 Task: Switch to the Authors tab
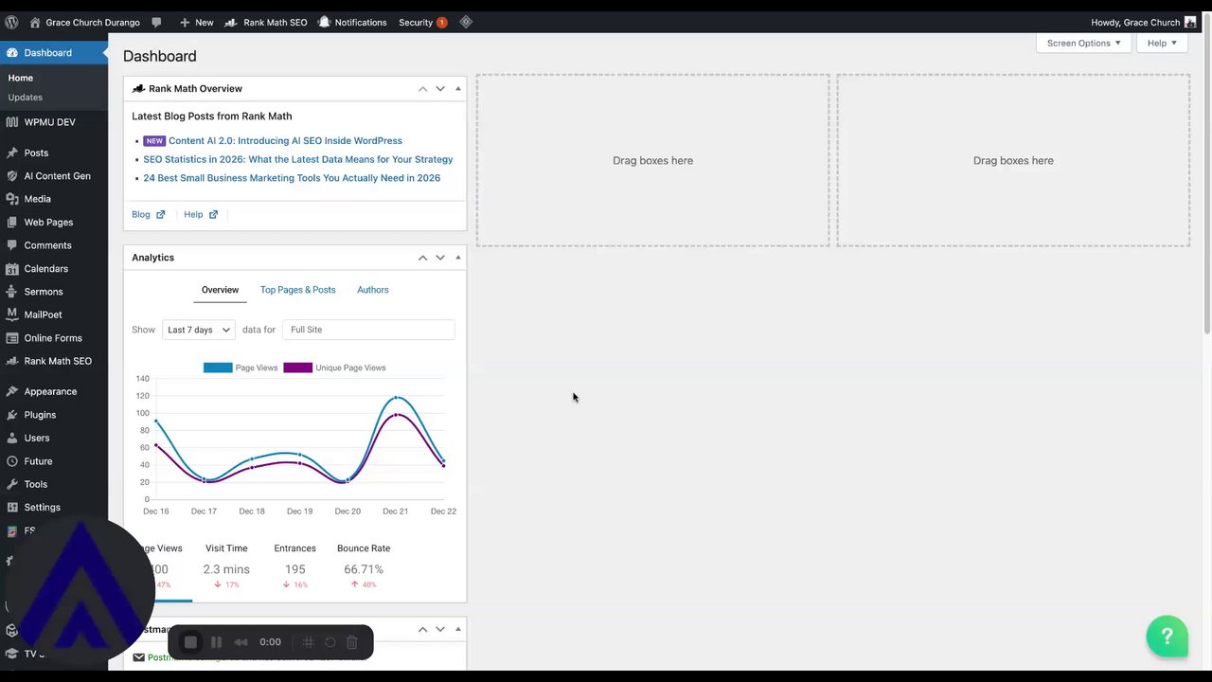(372, 290)
